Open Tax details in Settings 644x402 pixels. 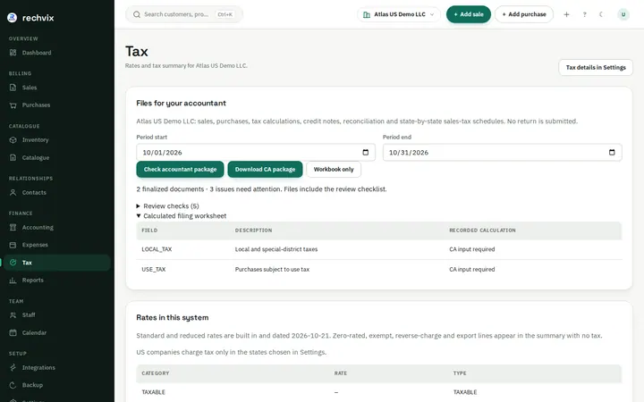click(x=596, y=67)
